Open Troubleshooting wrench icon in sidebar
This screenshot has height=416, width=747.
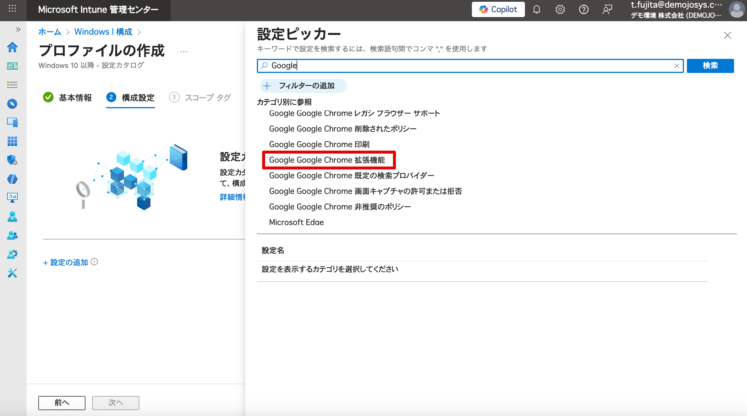pyautogui.click(x=12, y=273)
